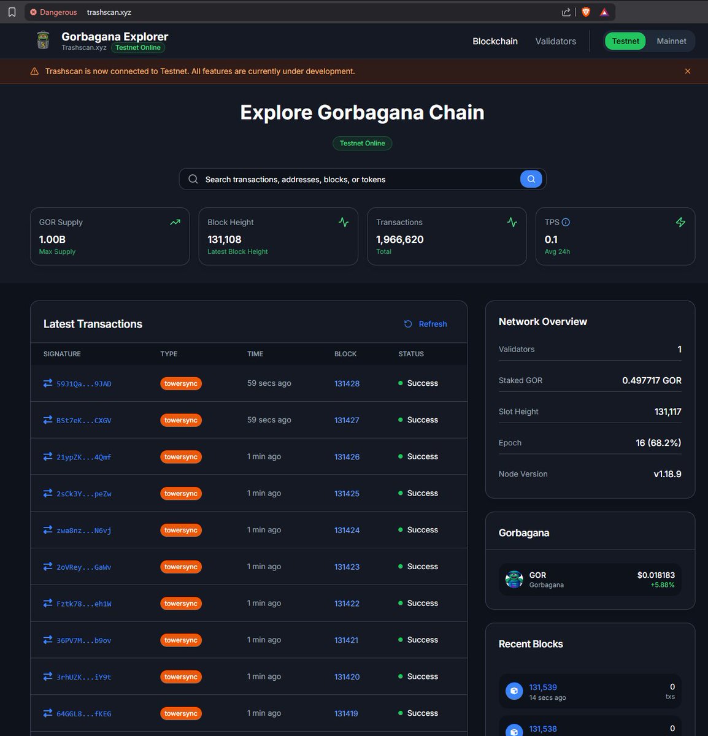Click the Block Height activity pulse icon

(344, 222)
